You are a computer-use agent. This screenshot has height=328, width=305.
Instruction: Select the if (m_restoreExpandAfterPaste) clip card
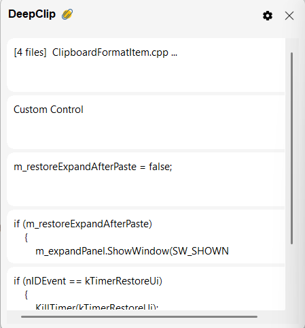pos(146,237)
